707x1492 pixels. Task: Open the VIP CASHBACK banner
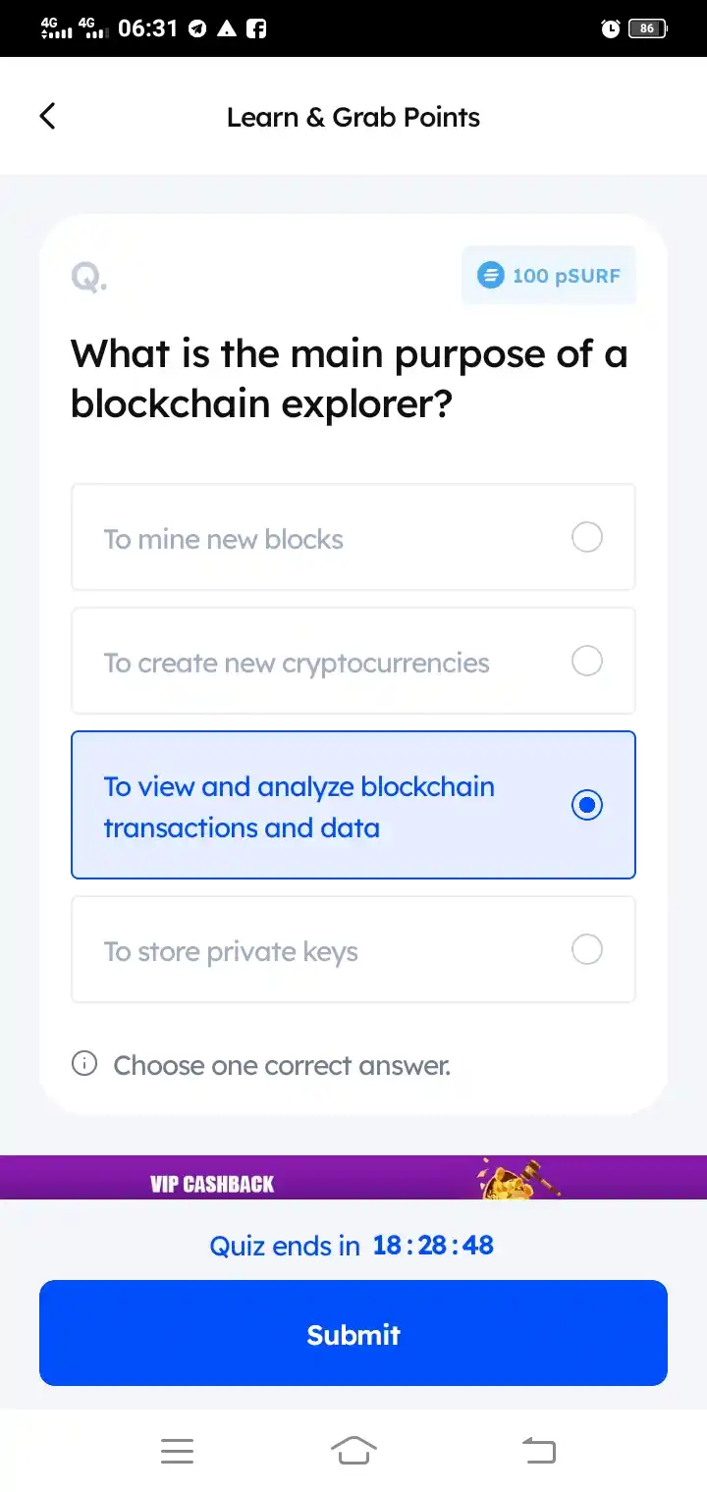353,1177
